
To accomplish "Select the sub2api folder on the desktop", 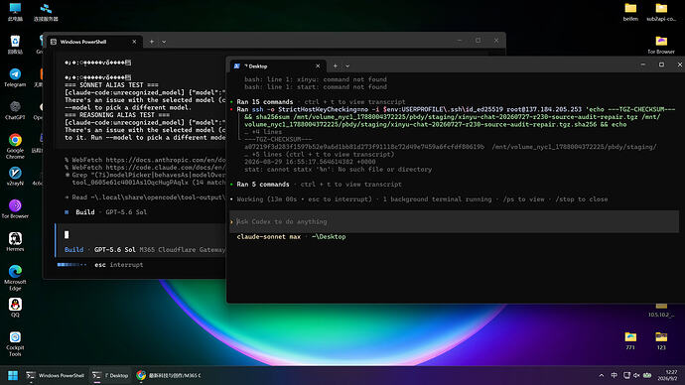I will pyautogui.click(x=661, y=12).
